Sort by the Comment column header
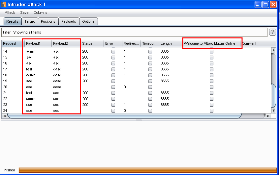 click(258, 44)
